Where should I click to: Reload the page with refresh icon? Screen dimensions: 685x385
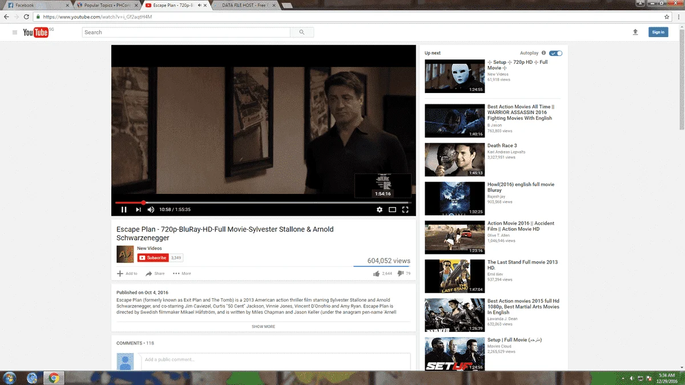pos(27,17)
